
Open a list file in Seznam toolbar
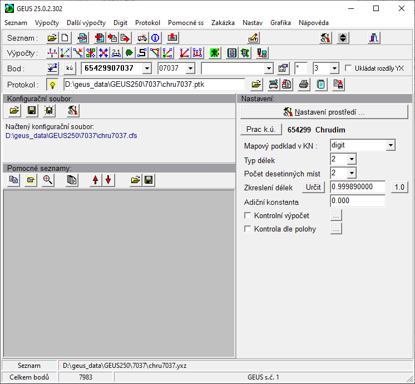(52, 38)
